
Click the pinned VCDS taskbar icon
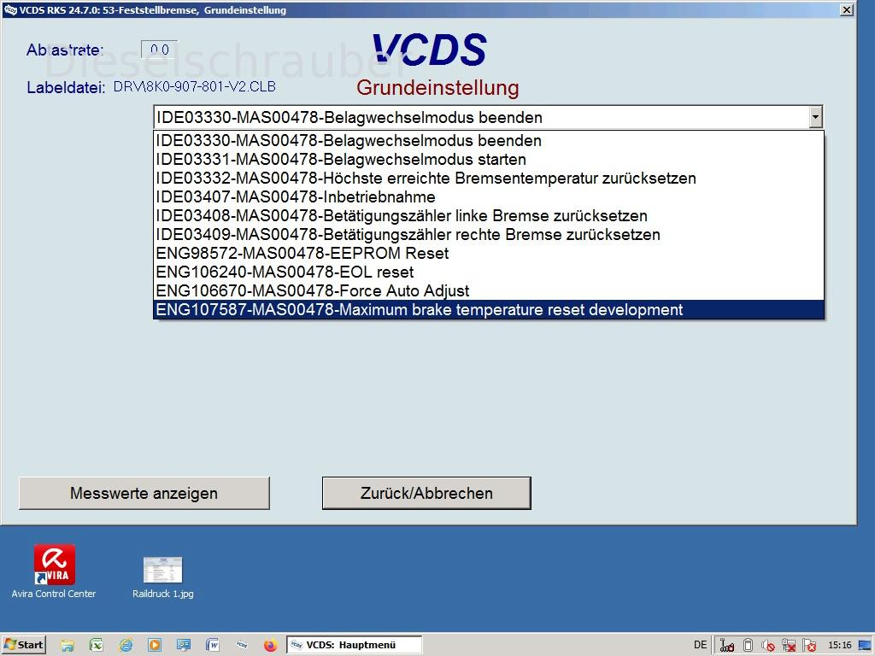click(x=242, y=646)
